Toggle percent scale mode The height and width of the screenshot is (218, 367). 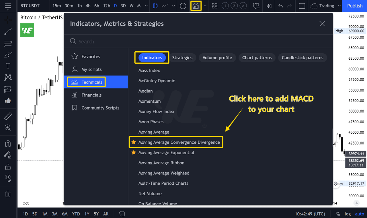tap(338, 214)
